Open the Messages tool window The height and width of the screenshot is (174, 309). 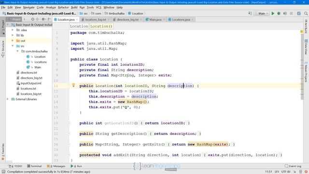[56, 166]
